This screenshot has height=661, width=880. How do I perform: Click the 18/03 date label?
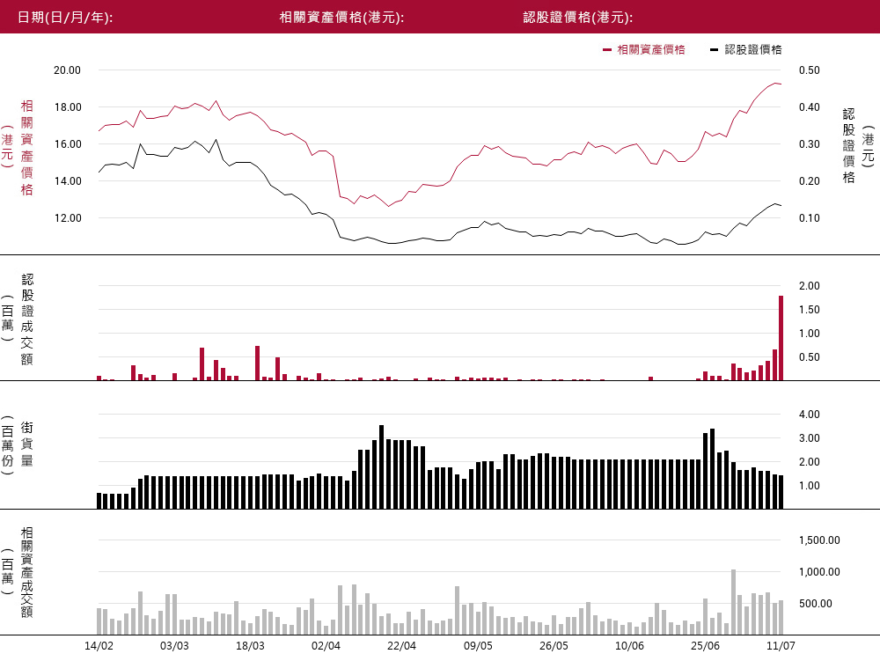tap(250, 646)
